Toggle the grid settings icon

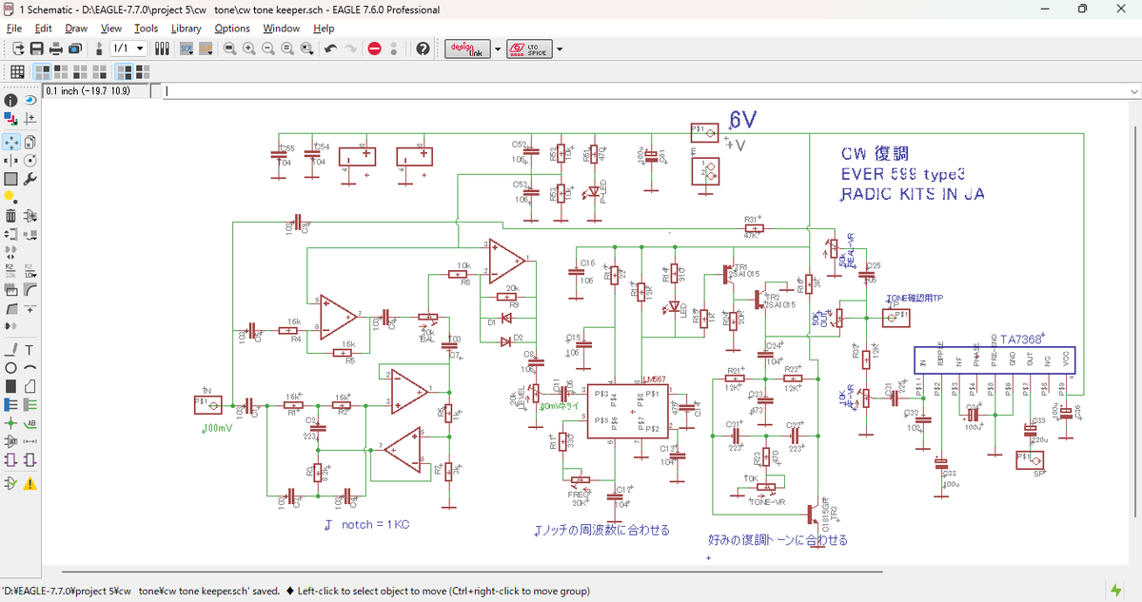17,71
